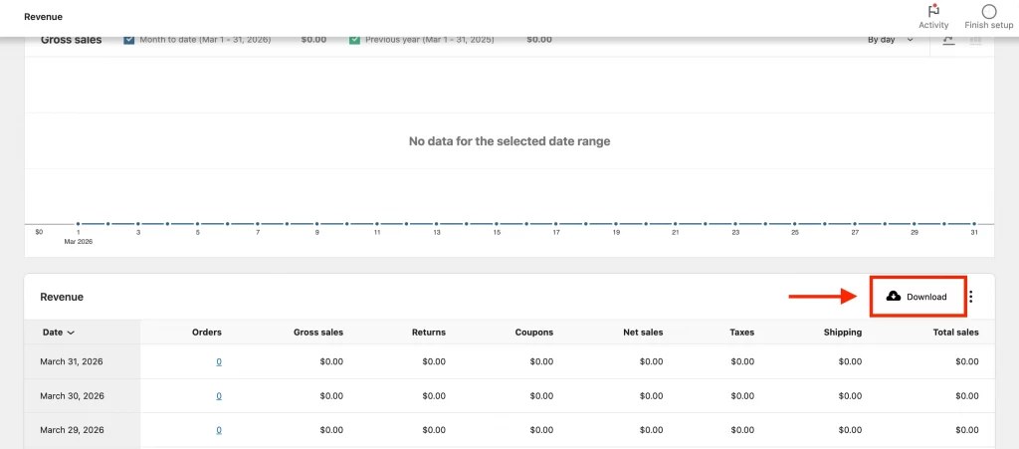
Task: Click the Finish setup circle icon
Action: pyautogui.click(x=988, y=11)
